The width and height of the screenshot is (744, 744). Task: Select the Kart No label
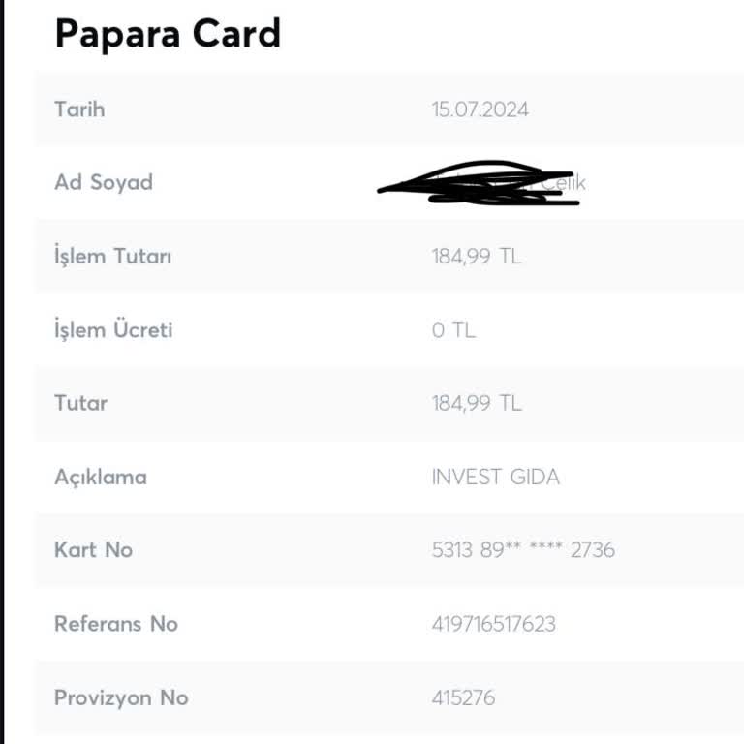tap(93, 550)
